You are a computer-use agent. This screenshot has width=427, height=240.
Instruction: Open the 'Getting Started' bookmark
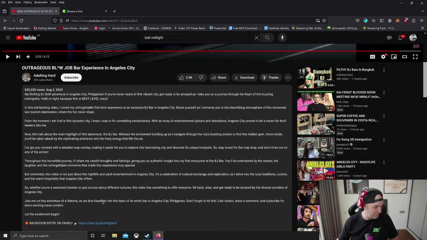click(44, 28)
